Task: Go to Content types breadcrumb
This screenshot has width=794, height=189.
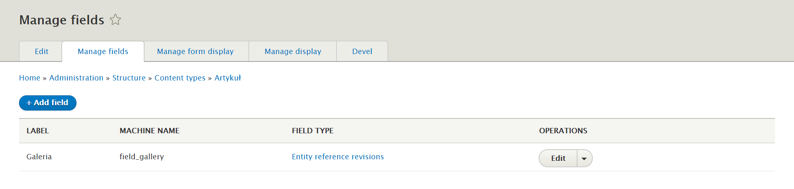Action: click(x=180, y=78)
